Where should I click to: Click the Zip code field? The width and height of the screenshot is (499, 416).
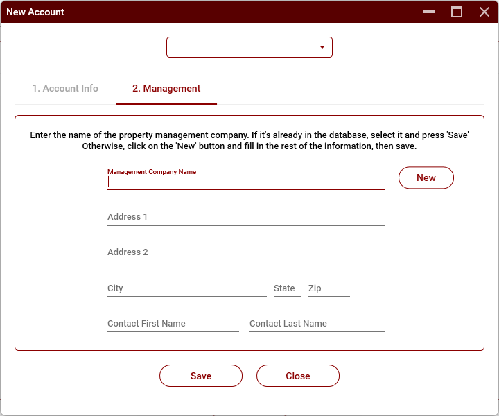click(x=329, y=288)
